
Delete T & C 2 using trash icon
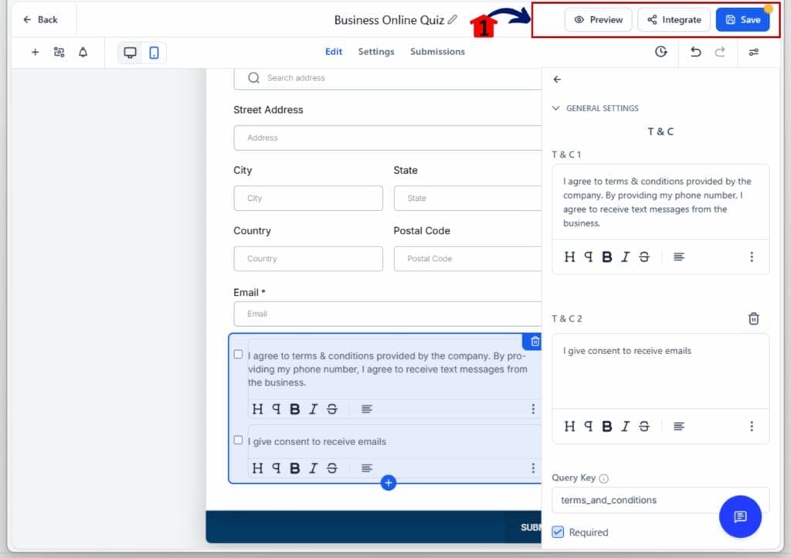point(754,318)
